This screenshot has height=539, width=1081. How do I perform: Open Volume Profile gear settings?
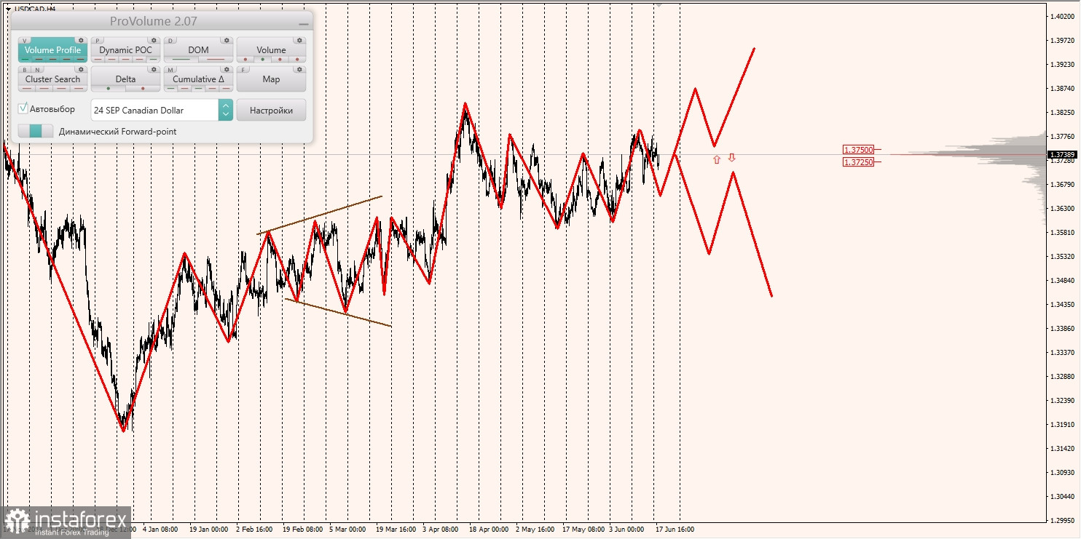tap(81, 40)
